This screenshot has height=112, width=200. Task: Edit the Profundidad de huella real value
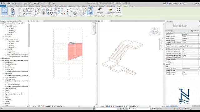click(x=190, y=55)
